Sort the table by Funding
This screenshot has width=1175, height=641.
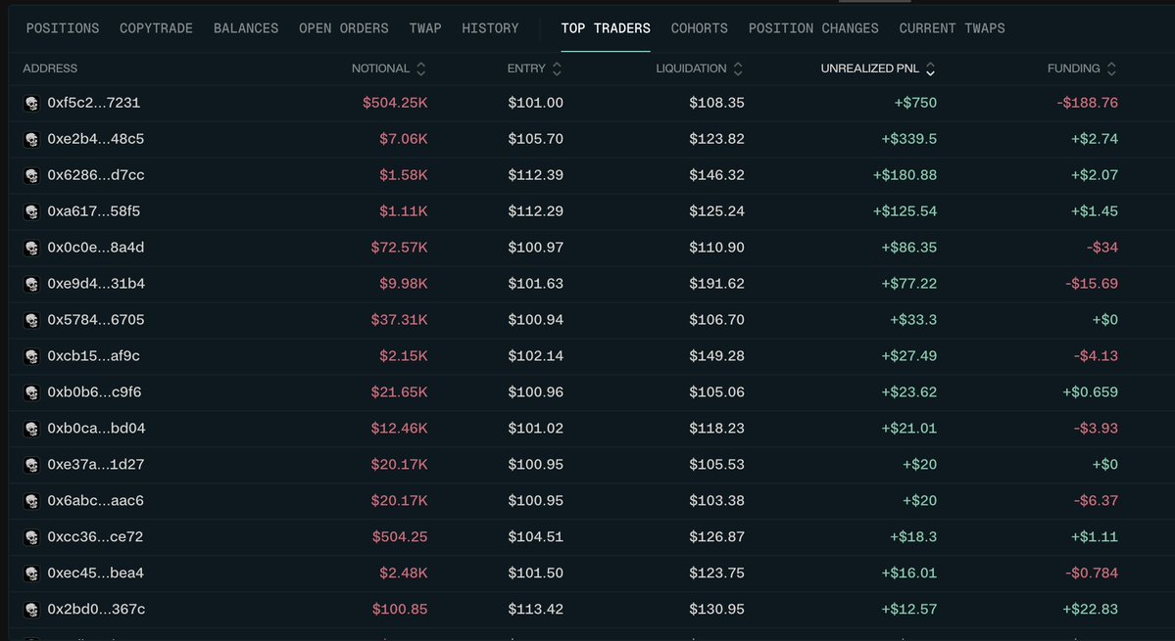coord(1082,69)
